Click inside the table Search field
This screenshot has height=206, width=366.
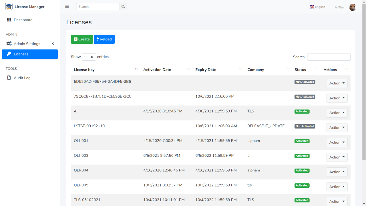point(329,57)
